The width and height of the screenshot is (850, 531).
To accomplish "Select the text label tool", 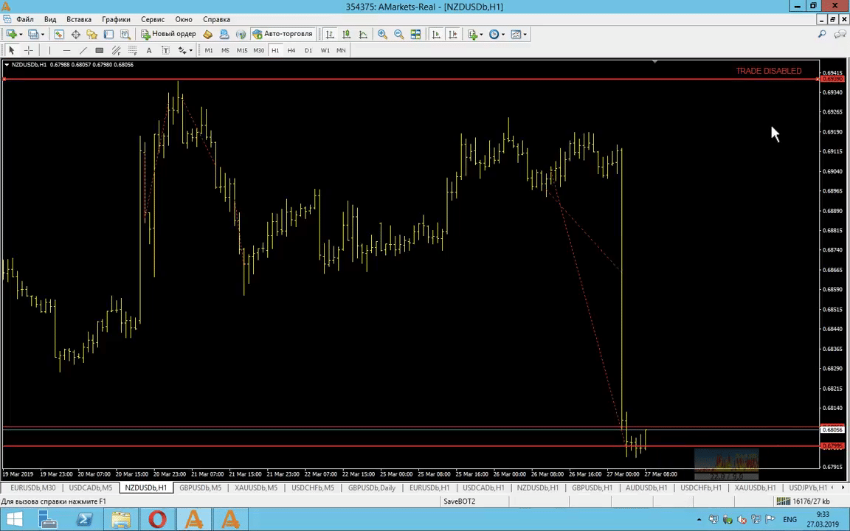I will coord(166,50).
